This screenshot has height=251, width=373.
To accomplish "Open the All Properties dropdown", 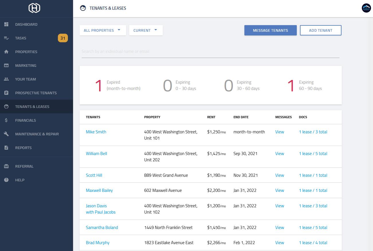I will pos(103,30).
